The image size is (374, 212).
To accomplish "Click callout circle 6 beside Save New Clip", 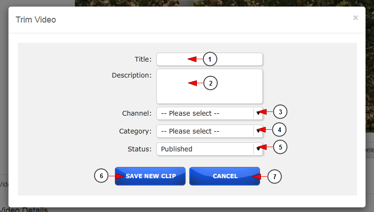I will 101,176.
